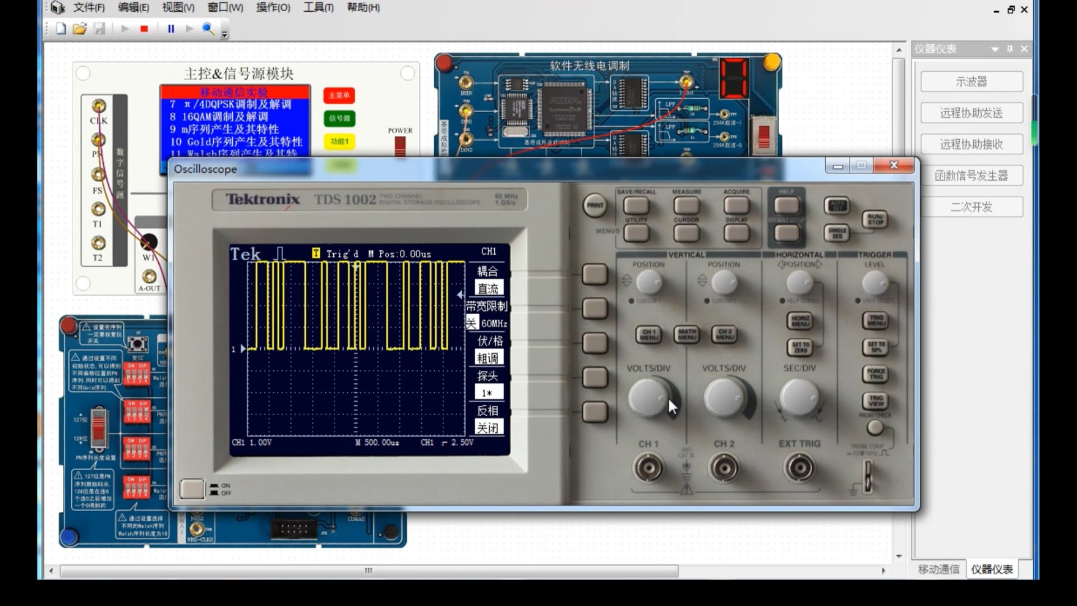Toggle the RUN/STOP oscilloscope button
Viewport: 1077px width, 606px height.
pyautogui.click(x=876, y=219)
